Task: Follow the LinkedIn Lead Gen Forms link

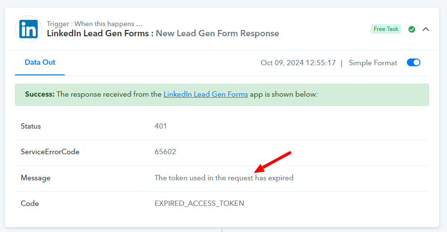Action: click(205, 94)
